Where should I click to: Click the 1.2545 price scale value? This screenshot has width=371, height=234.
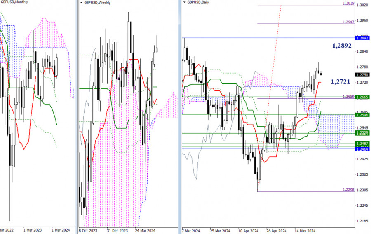coord(362,128)
